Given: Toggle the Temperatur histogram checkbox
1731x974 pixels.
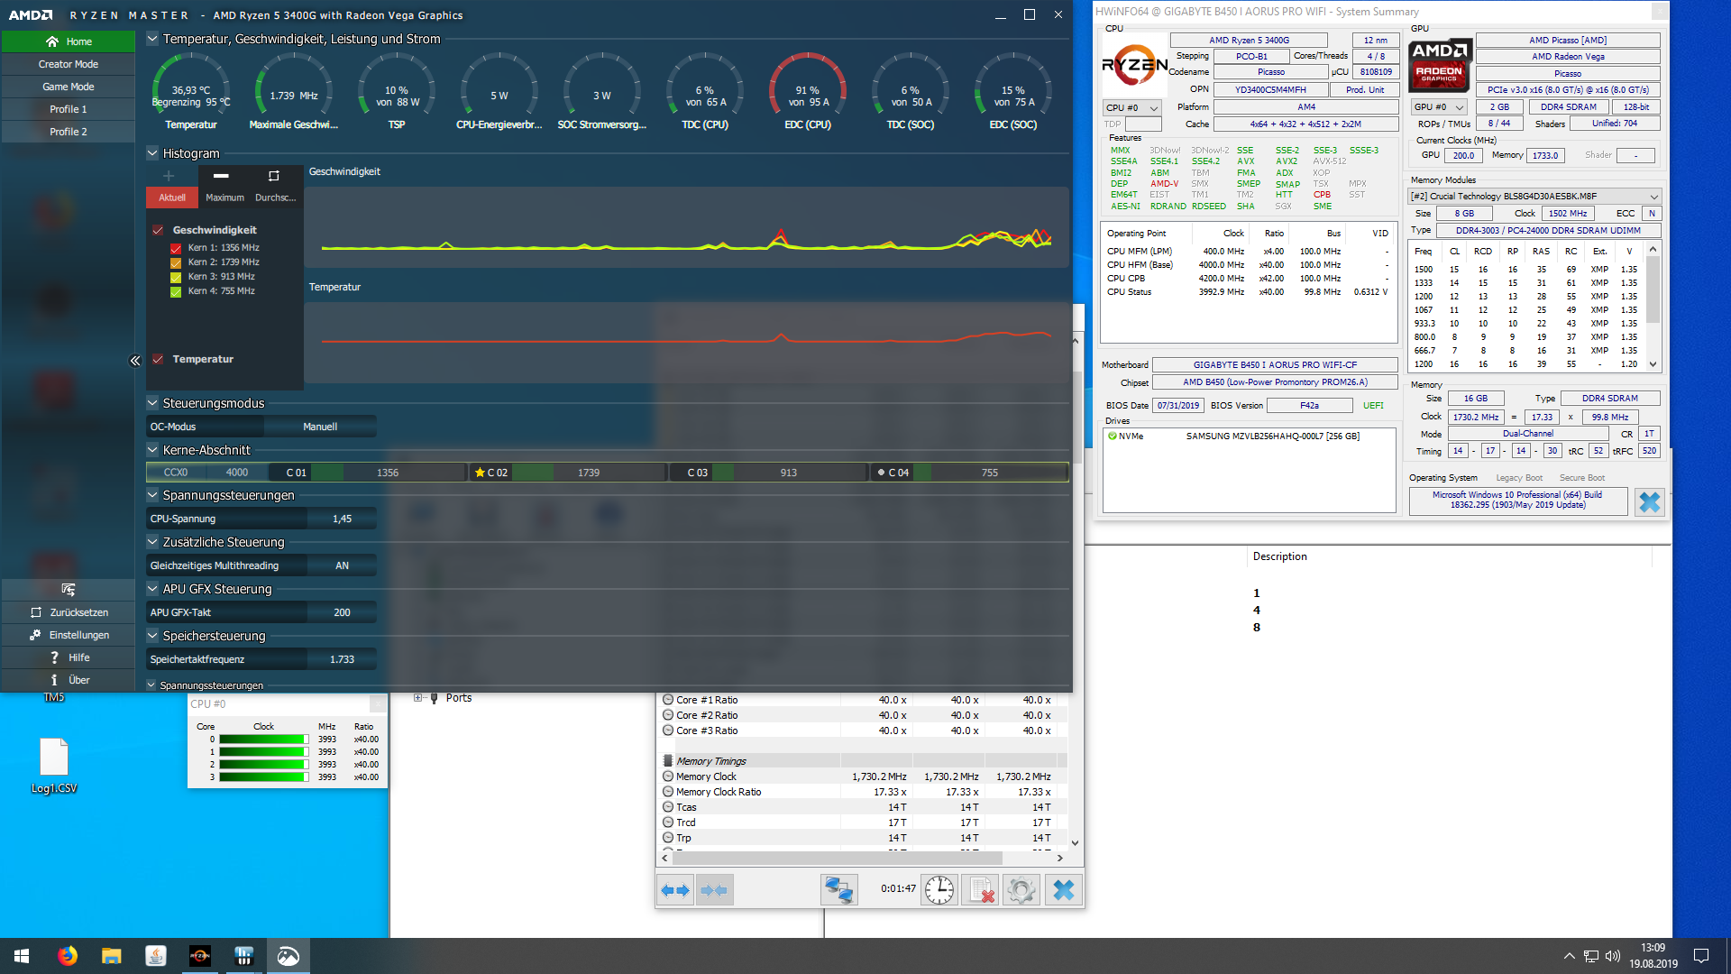Looking at the screenshot, I should 158,359.
